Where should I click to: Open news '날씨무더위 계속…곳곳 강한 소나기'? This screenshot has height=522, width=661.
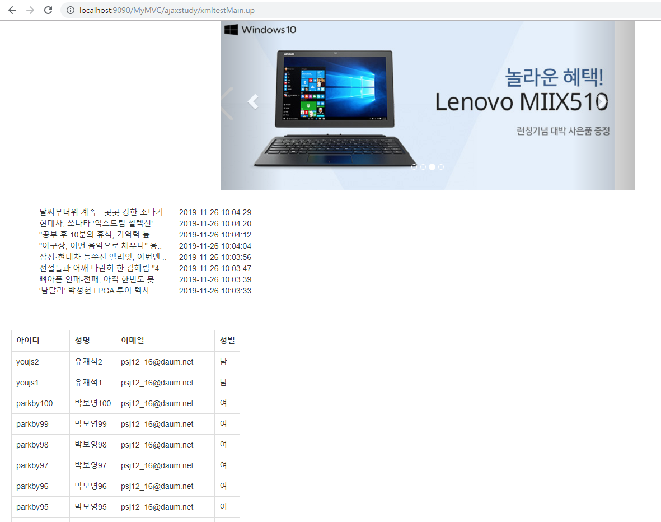coord(101,212)
